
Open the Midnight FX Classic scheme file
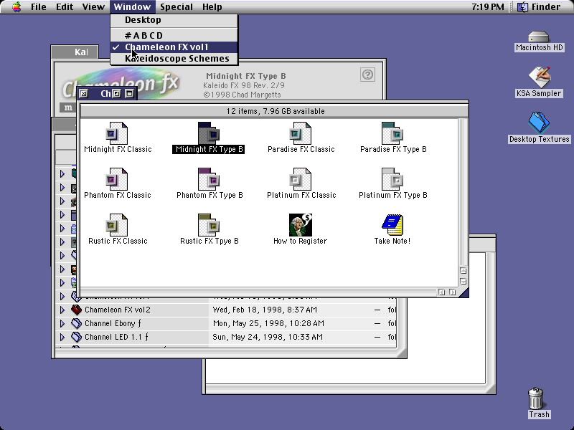pyautogui.click(x=117, y=133)
